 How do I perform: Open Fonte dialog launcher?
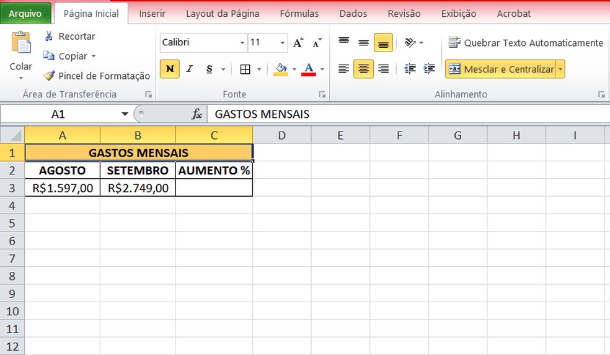tap(322, 94)
